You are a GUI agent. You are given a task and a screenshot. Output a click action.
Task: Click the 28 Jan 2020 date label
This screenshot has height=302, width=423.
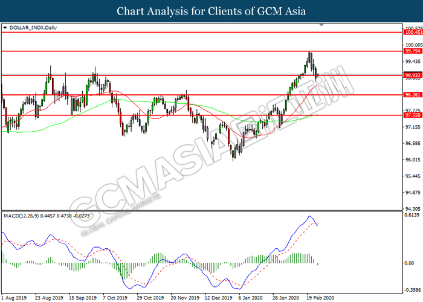(286, 298)
